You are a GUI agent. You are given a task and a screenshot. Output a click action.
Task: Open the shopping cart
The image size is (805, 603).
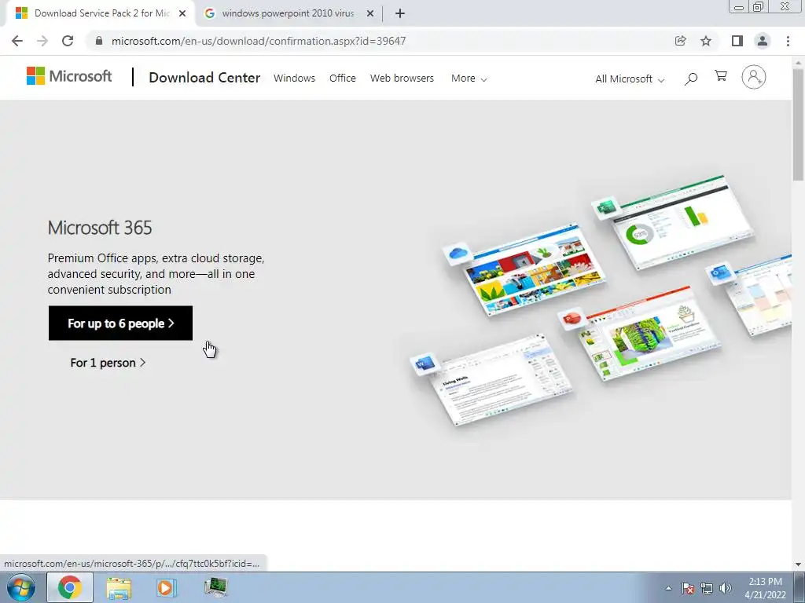coord(721,76)
